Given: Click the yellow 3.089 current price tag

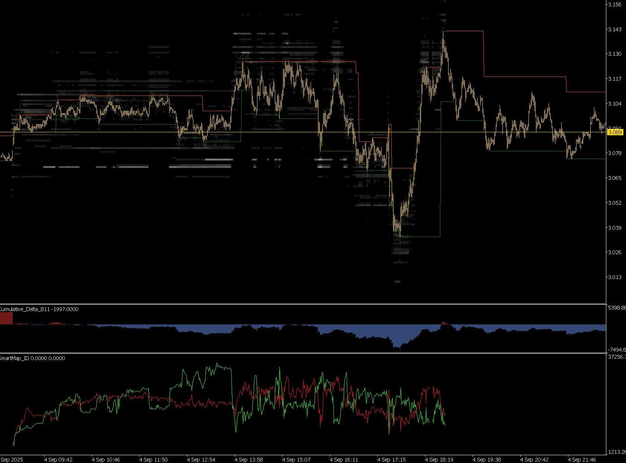Looking at the screenshot, I should tap(615, 132).
